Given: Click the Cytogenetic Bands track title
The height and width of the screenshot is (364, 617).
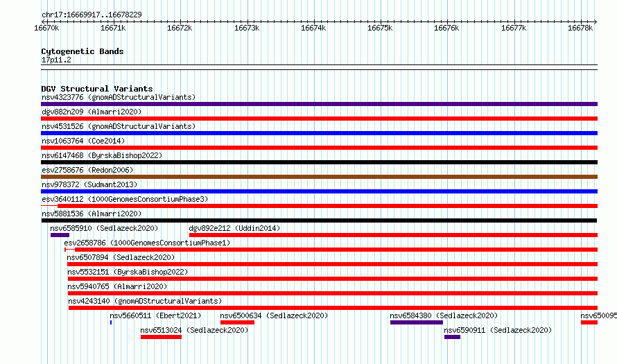Looking at the screenshot, I should (x=82, y=51).
